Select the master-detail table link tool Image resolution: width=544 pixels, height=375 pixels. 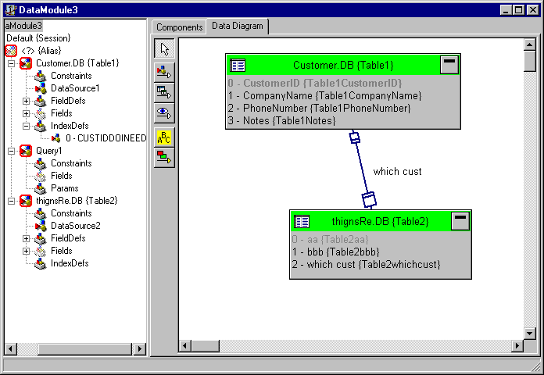(164, 92)
